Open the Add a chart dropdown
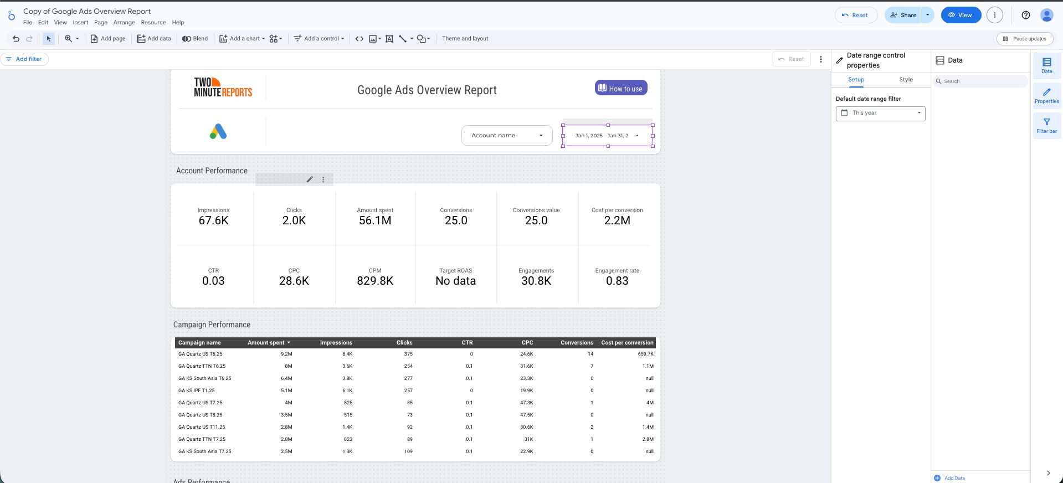Viewport: 1063px width, 483px height. [242, 39]
